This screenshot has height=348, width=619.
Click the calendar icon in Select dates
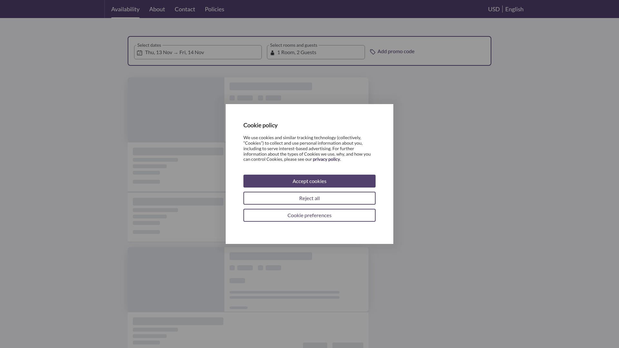tap(140, 53)
